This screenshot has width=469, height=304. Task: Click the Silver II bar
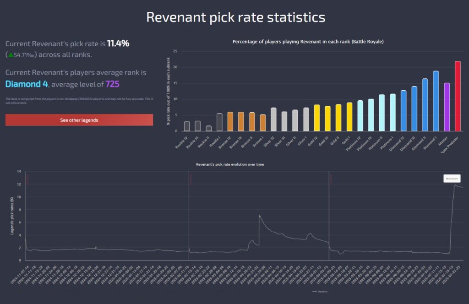pos(295,120)
